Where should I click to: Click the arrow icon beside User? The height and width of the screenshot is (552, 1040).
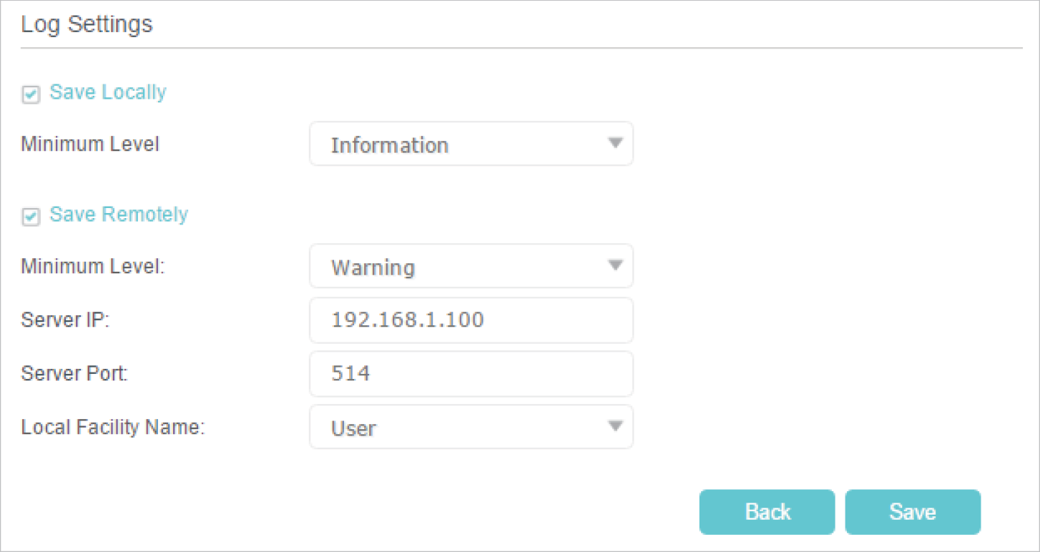click(x=614, y=426)
